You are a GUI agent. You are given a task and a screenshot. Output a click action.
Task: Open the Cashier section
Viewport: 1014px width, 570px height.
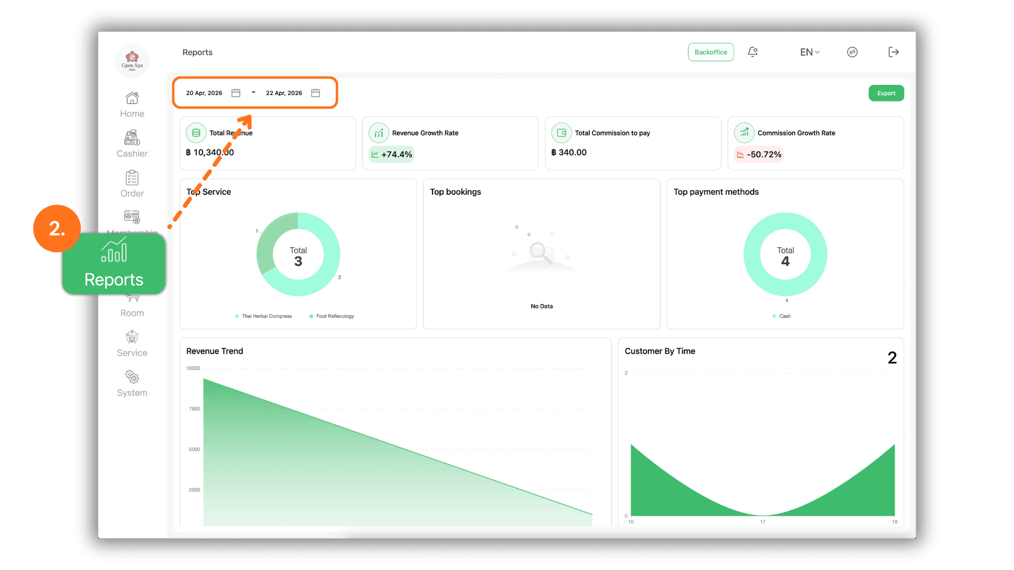click(x=132, y=145)
